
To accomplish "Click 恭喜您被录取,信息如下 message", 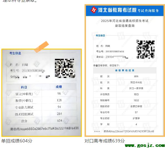I will point(106,65).
